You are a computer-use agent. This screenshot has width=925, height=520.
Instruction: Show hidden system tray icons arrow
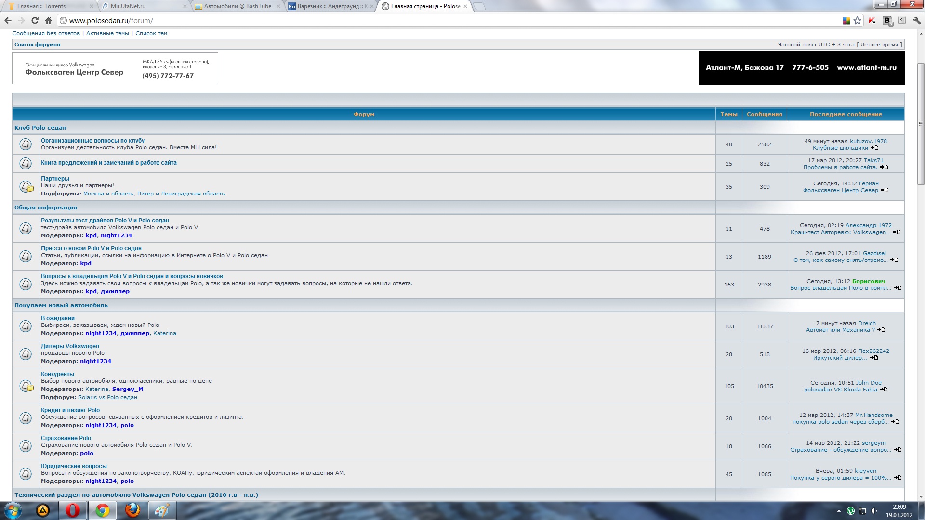(839, 511)
